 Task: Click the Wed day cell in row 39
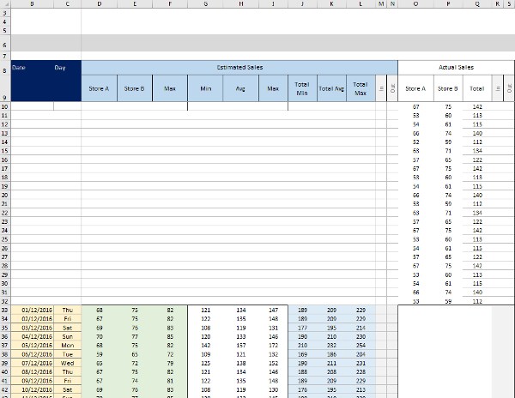click(x=67, y=363)
